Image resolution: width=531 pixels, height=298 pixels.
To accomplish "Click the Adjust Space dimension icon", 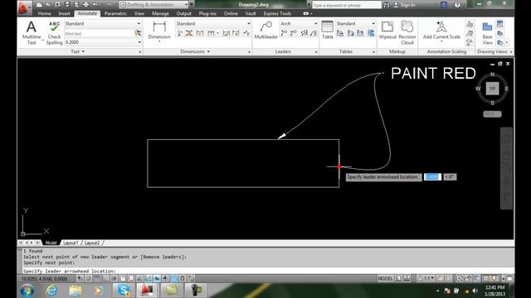I will click(x=189, y=33).
